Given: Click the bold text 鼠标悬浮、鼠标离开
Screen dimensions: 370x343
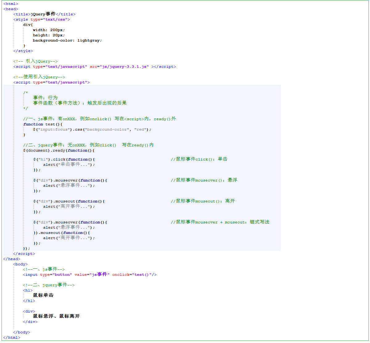Looking at the screenshot, I should coord(56,316).
